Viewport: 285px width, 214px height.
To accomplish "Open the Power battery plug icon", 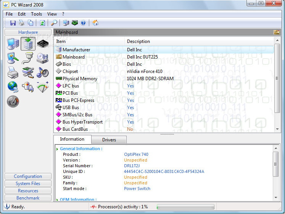I will (x=28, y=87).
